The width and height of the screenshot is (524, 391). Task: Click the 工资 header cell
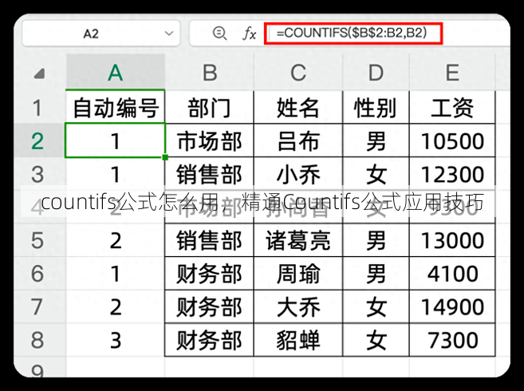coord(452,108)
